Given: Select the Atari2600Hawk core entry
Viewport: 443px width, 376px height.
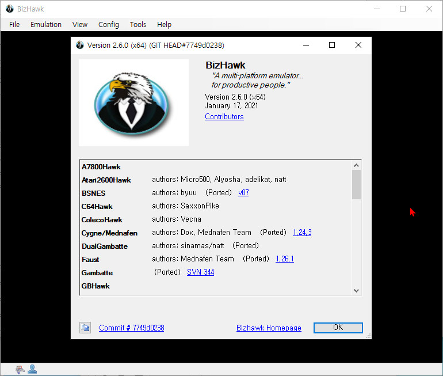Looking at the screenshot, I should (x=106, y=180).
